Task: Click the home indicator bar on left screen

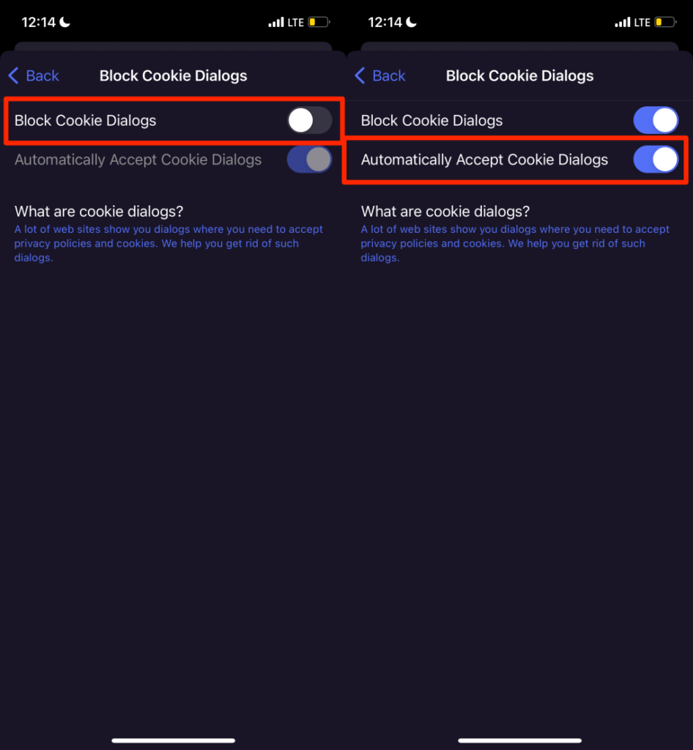Action: [x=173, y=740]
